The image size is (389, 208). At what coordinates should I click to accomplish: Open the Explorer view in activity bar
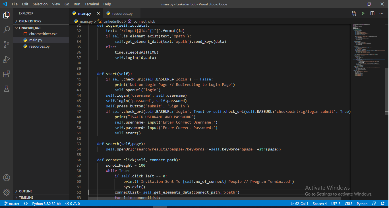click(7, 15)
